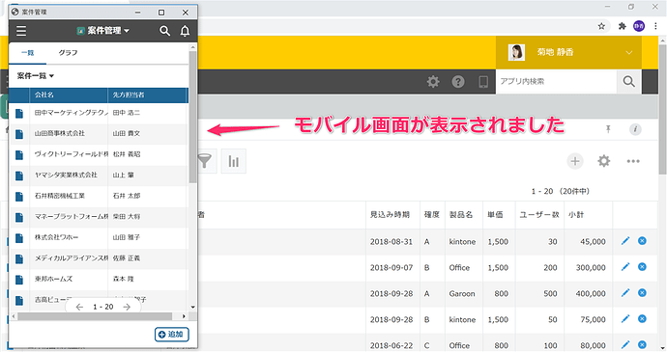Open app settings gear near plus icon
The image size is (667, 352).
click(604, 161)
